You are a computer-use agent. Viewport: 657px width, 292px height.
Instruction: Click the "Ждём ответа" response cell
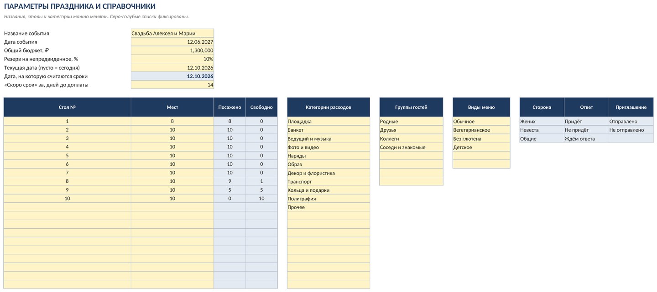(586, 138)
